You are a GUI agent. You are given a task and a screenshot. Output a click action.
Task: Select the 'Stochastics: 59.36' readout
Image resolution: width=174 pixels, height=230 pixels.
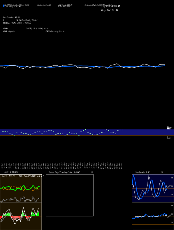pos(11,17)
